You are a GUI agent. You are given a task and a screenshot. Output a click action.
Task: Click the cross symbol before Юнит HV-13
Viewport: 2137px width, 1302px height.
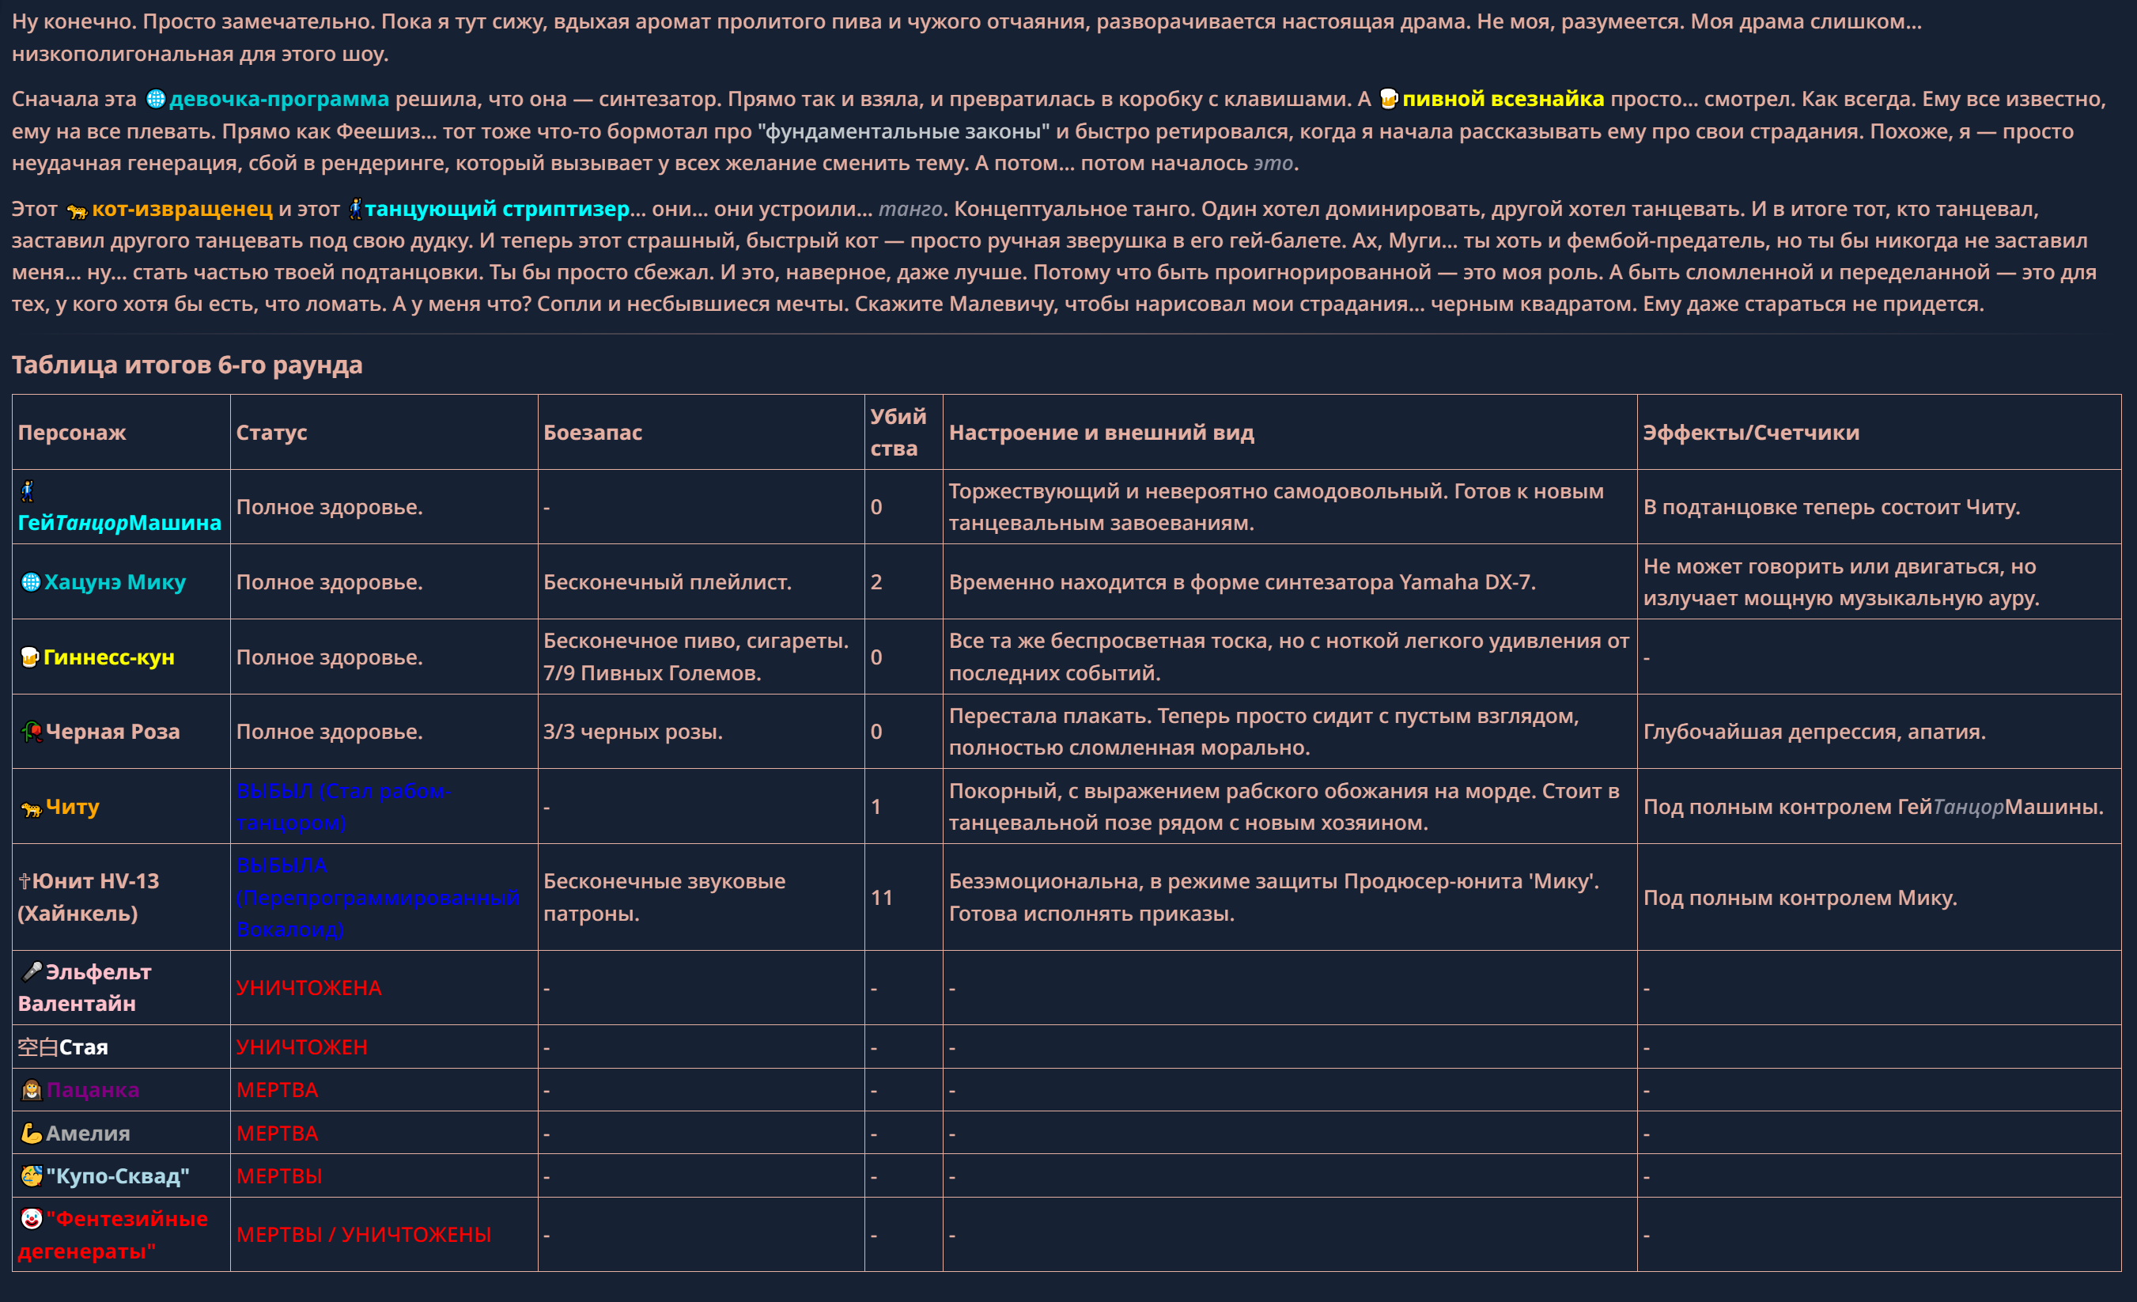tap(25, 881)
